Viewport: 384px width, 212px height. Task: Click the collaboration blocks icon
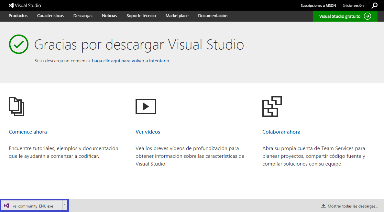coord(272,106)
